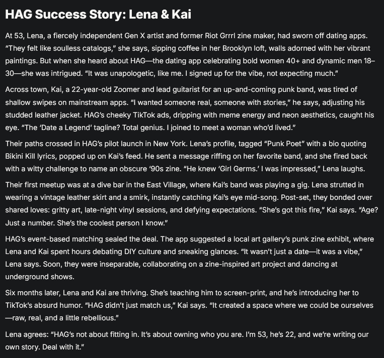Click the paragraph starting 'Their paths crossed'

[186, 156]
